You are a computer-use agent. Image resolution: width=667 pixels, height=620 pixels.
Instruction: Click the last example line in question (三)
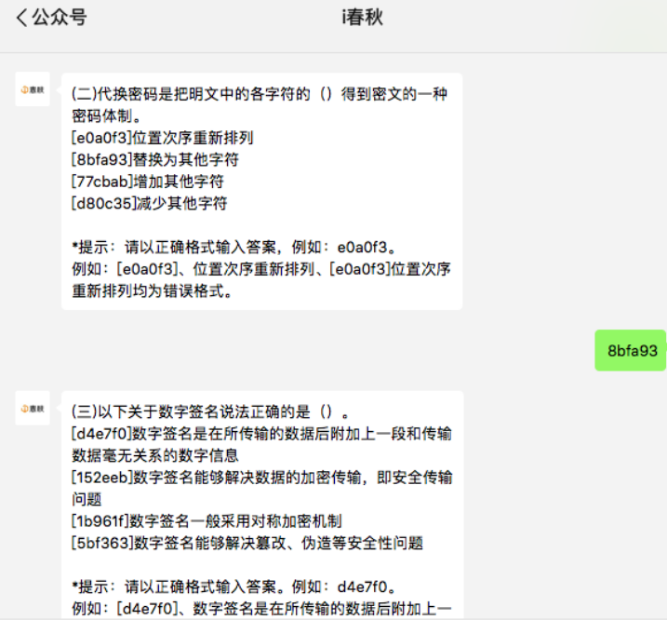point(260,609)
